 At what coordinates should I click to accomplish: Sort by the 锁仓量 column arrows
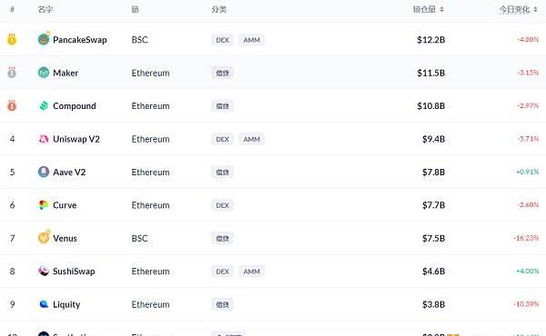point(441,9)
